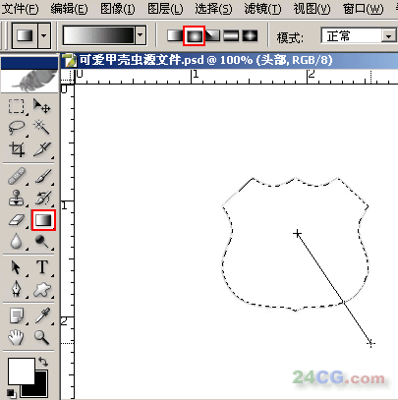Choose Linear Gradient style
The image size is (398, 400).
[x=174, y=35]
